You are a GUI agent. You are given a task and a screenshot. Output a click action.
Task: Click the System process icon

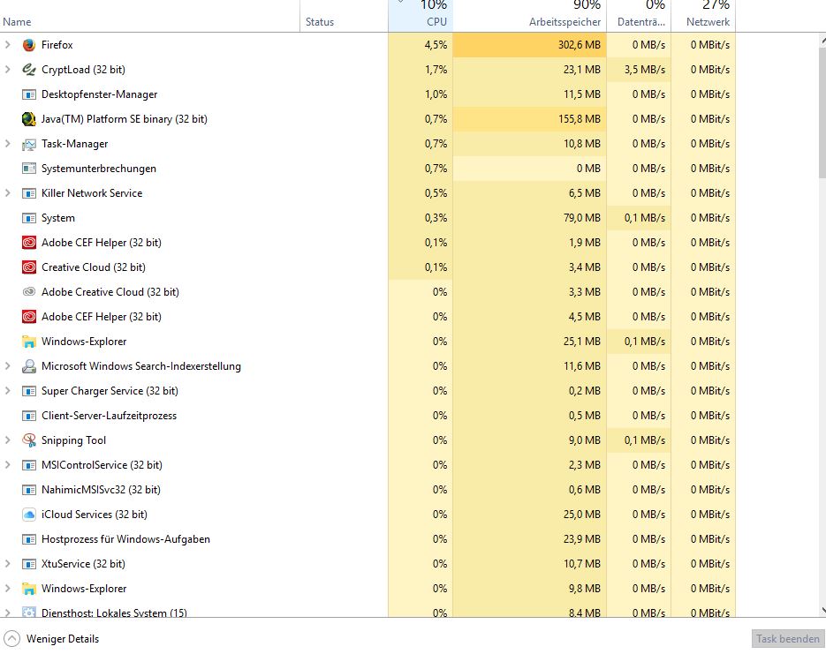[29, 218]
